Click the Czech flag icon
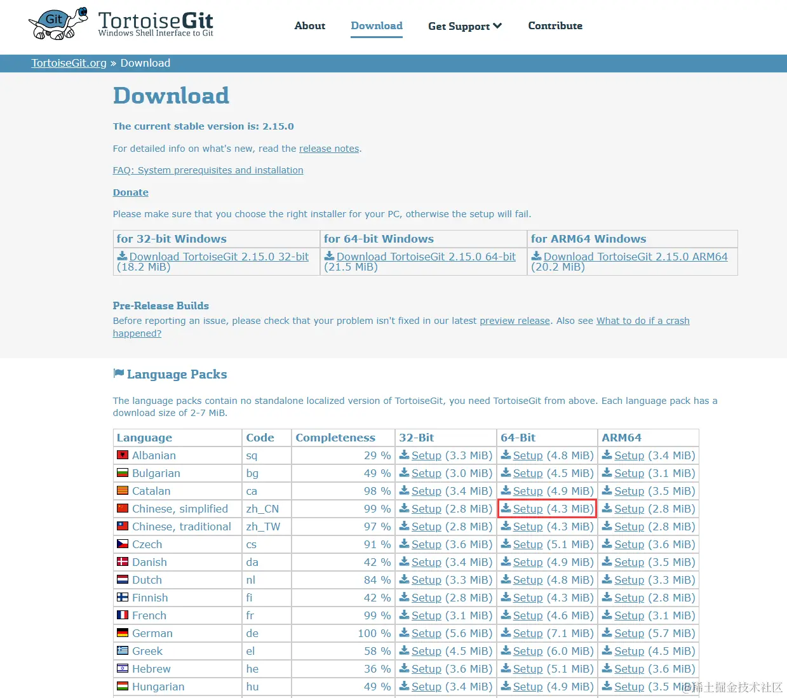The image size is (787, 698). point(123,544)
